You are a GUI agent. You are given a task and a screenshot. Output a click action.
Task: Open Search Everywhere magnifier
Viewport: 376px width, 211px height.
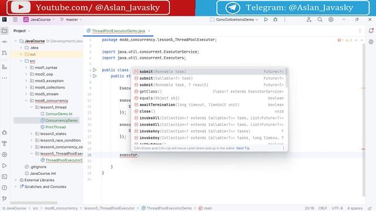[x=320, y=19]
